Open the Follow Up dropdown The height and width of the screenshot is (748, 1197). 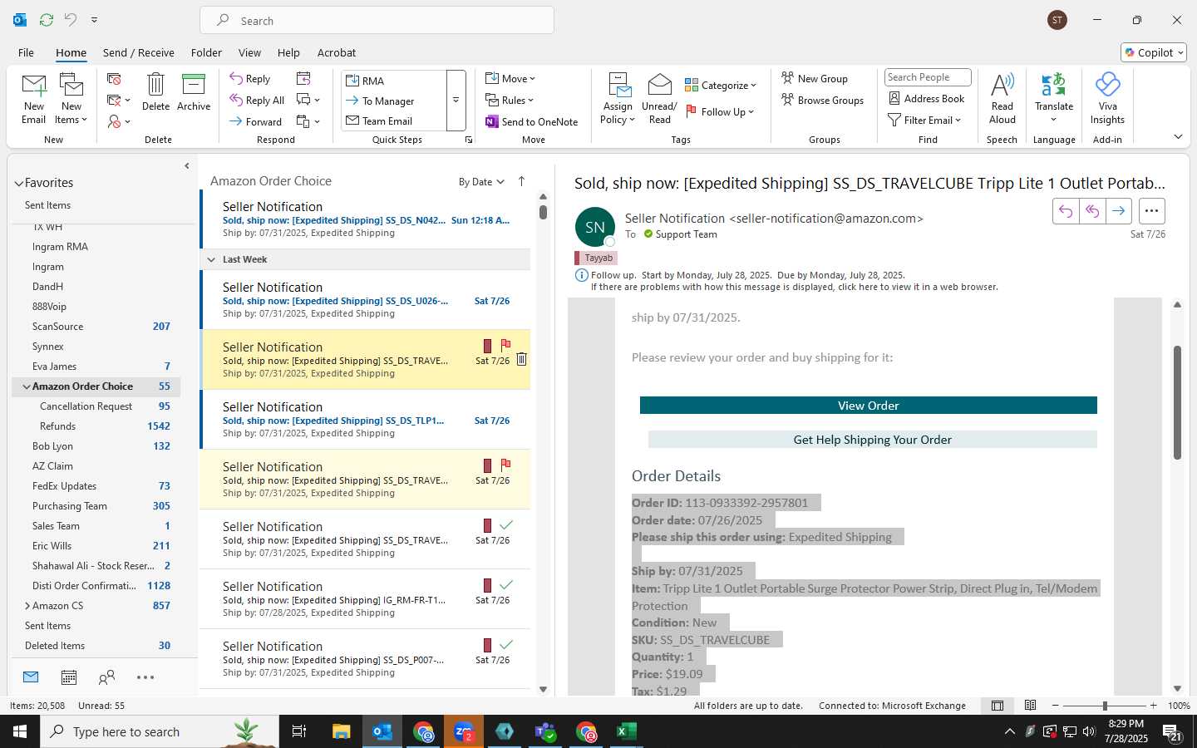pos(720,111)
